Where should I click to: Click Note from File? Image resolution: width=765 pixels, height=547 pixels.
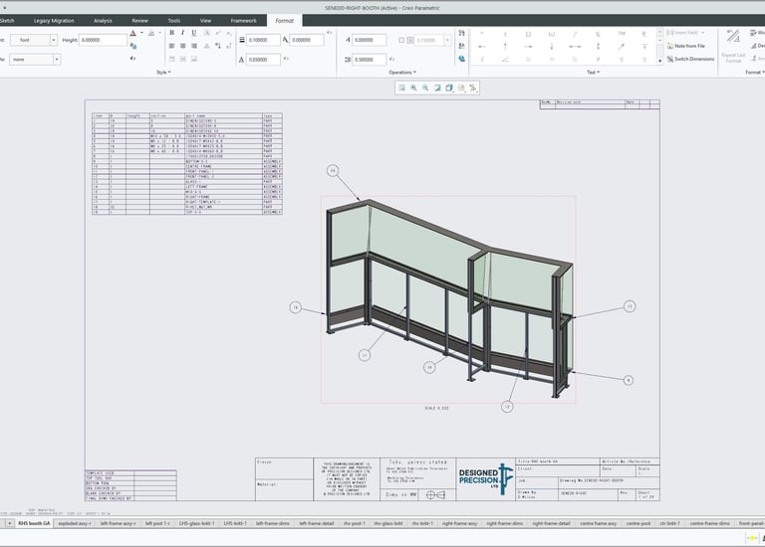(x=686, y=46)
